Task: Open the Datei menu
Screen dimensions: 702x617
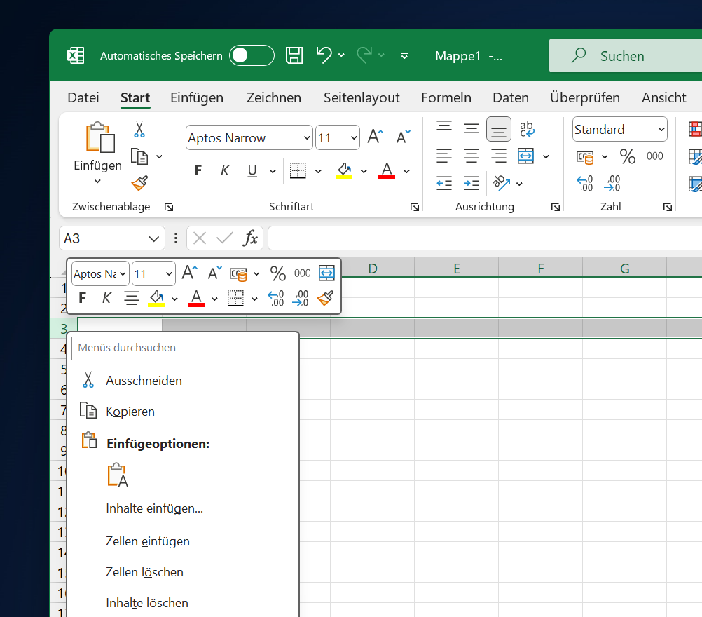Action: [83, 97]
